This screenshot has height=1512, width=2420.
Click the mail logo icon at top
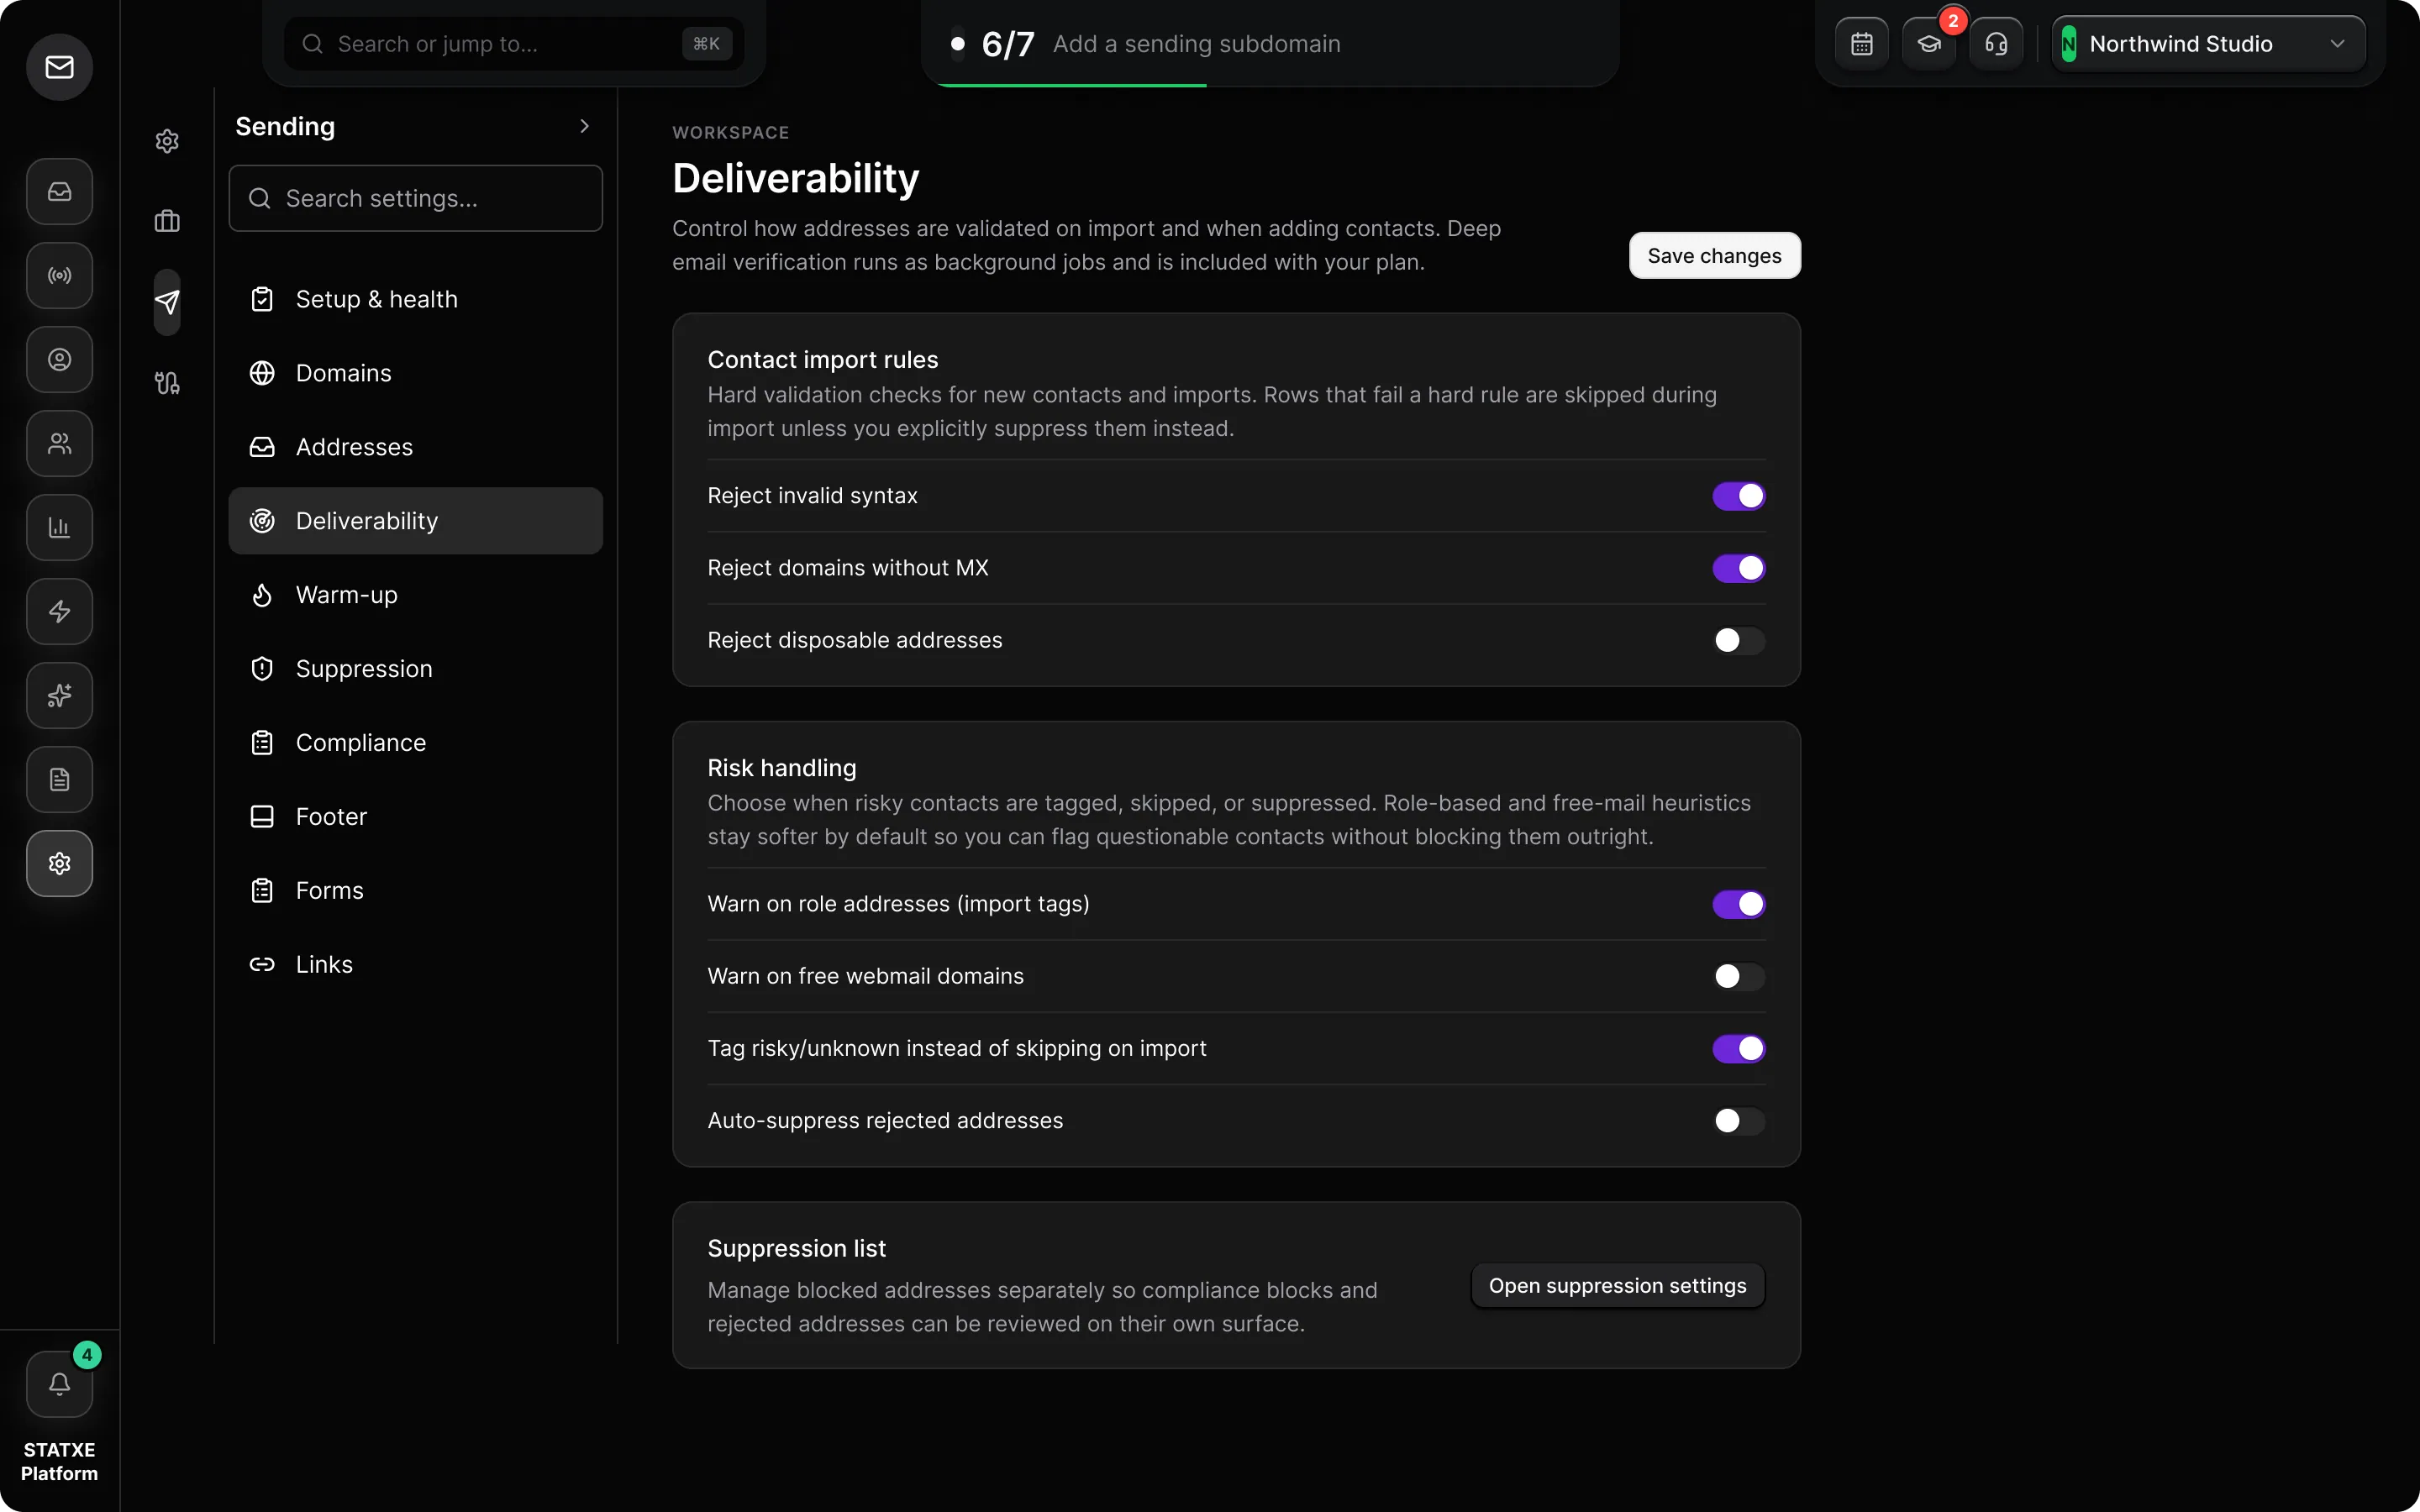tap(59, 67)
